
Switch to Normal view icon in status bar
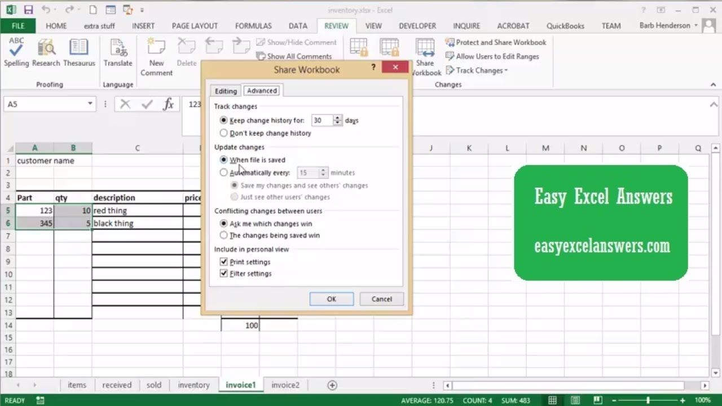click(552, 400)
